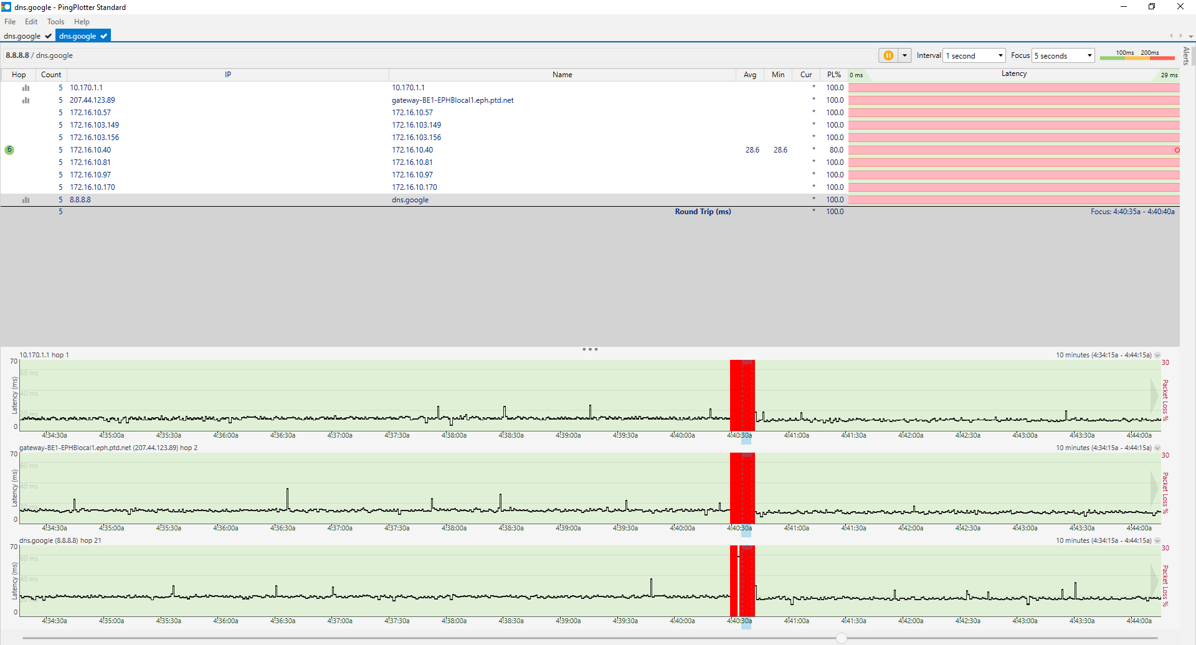
Task: Open the Alerts side panel
Action: [x=1186, y=56]
